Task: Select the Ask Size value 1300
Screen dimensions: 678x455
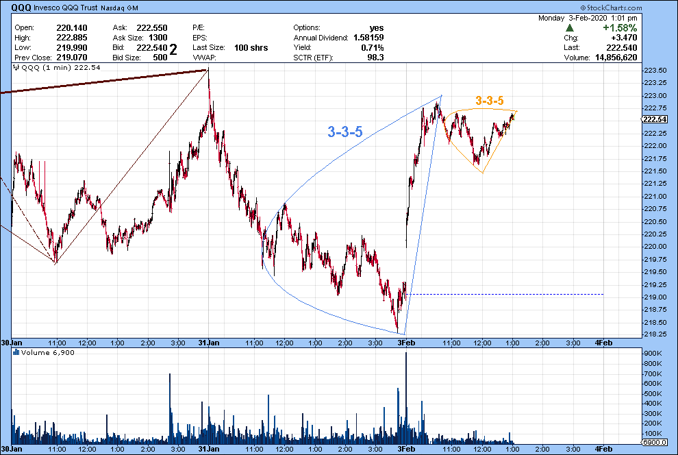Action: [x=158, y=38]
